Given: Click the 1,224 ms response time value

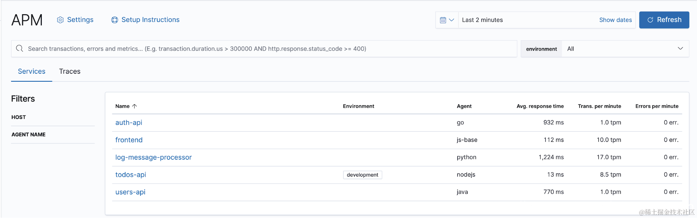Looking at the screenshot, I should pyautogui.click(x=551, y=157).
